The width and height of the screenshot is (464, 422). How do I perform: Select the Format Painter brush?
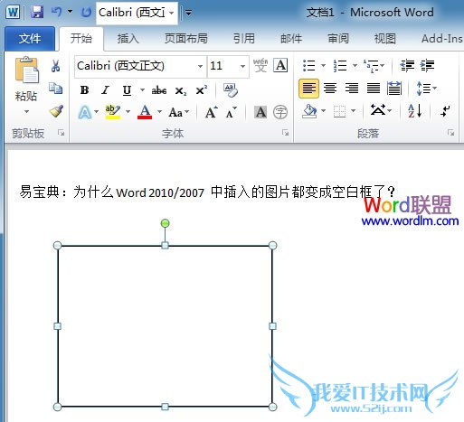point(56,111)
